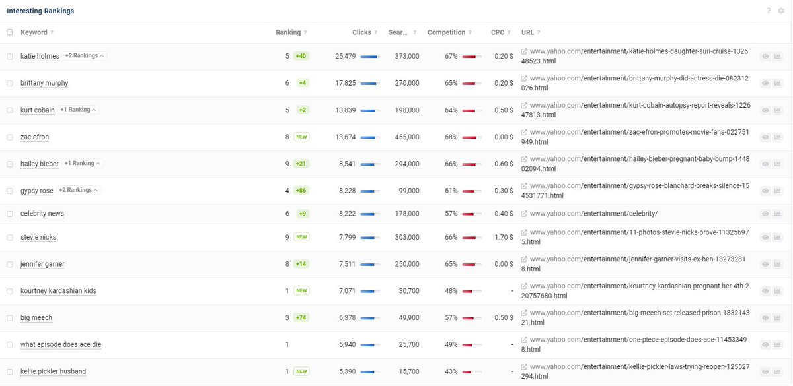Click the eye icon in celebrity news row
This screenshot has width=793, height=386.
click(x=765, y=214)
